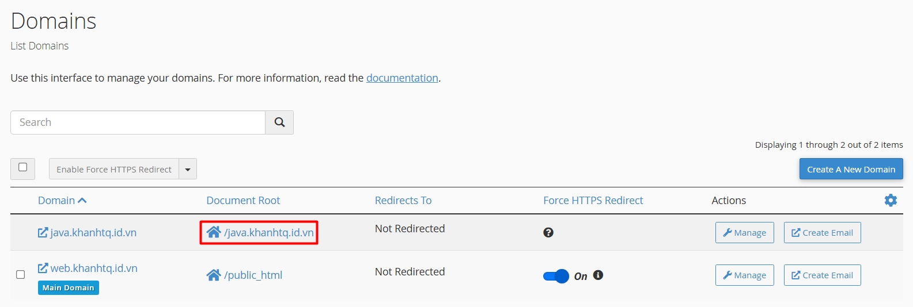Screen dimensions: 913x307
Task: Check the web.khanhtq.id.vn row checkbox
Action: coord(21,275)
